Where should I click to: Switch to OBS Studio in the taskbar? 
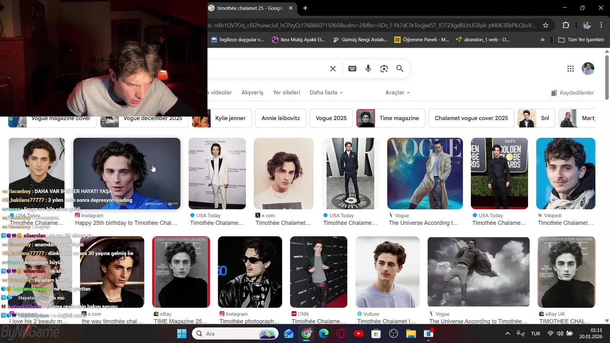394,333
